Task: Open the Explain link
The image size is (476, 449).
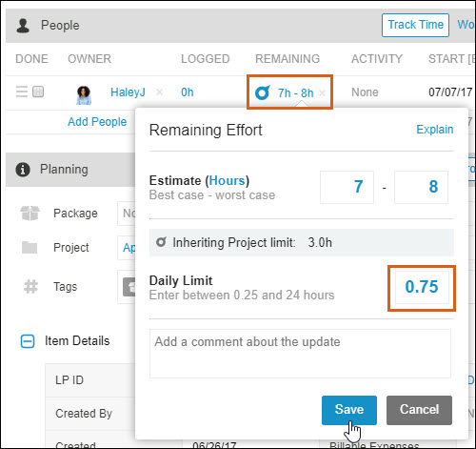Action: pyautogui.click(x=435, y=130)
